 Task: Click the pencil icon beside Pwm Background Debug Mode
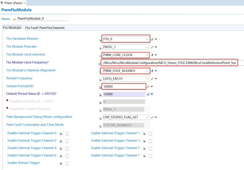pyautogui.click(x=152, y=117)
